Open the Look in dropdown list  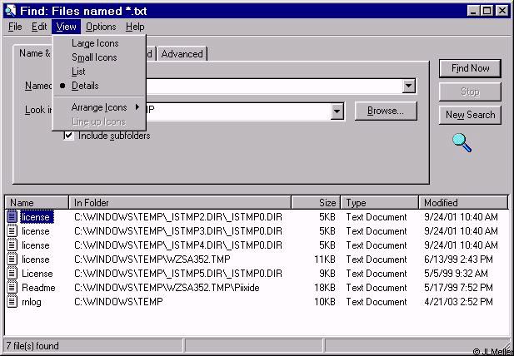tap(337, 111)
